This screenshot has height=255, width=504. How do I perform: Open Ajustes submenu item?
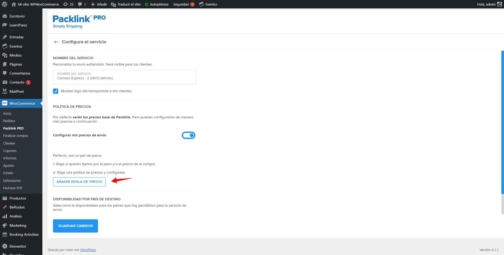coord(9,165)
